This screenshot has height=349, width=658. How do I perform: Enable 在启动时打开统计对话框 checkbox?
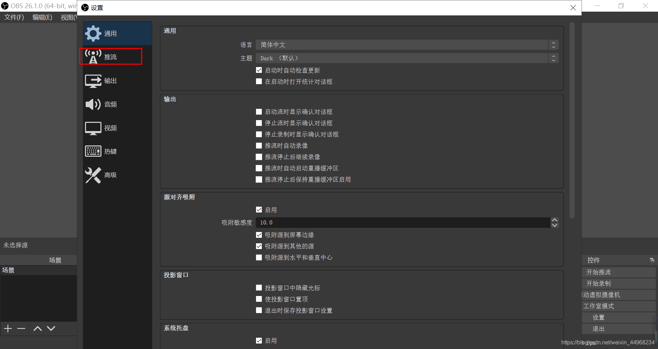pos(259,81)
